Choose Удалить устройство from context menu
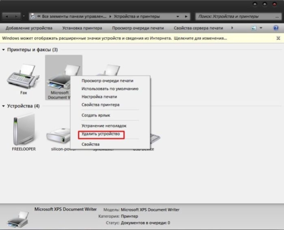The image size is (284, 230). tap(110, 134)
